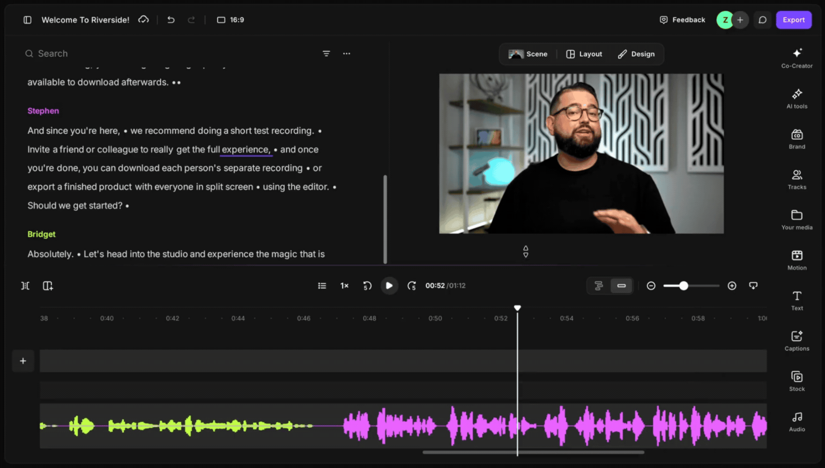Image resolution: width=825 pixels, height=468 pixels.
Task: Click the 0:46 mark on timeline ruler
Action: (304, 318)
